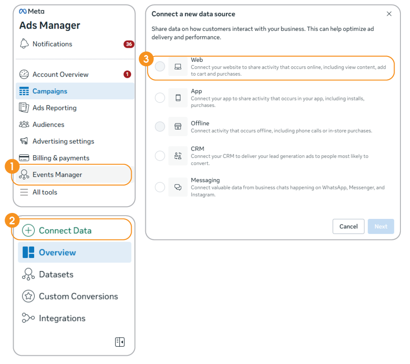This screenshot has height=364, width=410.
Task: Choose the CRM data source radio button
Action: pyautogui.click(x=160, y=156)
